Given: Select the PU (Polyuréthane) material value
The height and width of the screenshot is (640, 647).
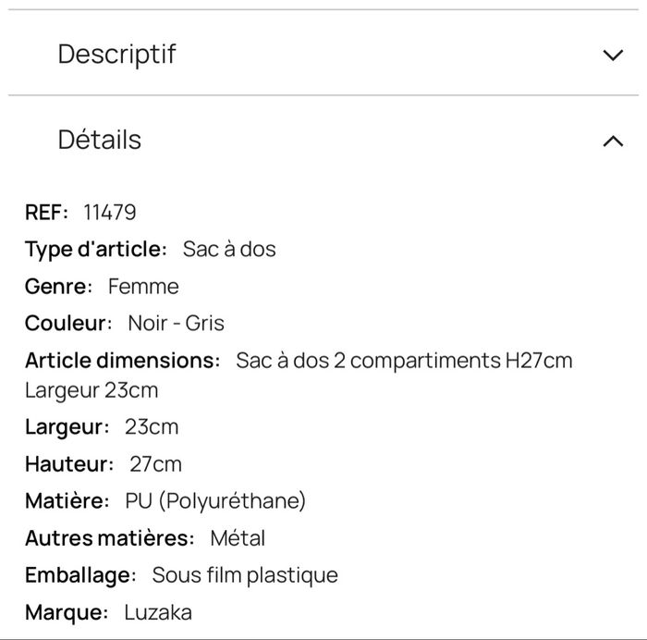Looking at the screenshot, I should coord(215,501).
